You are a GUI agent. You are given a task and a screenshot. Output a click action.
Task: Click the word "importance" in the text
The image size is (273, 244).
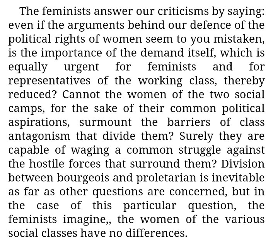coord(72,54)
